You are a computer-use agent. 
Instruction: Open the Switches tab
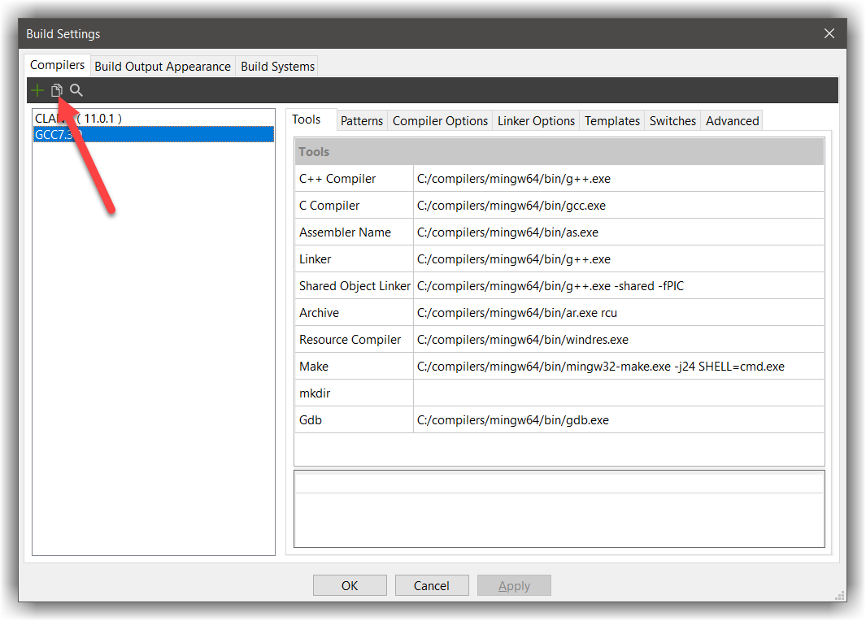672,120
